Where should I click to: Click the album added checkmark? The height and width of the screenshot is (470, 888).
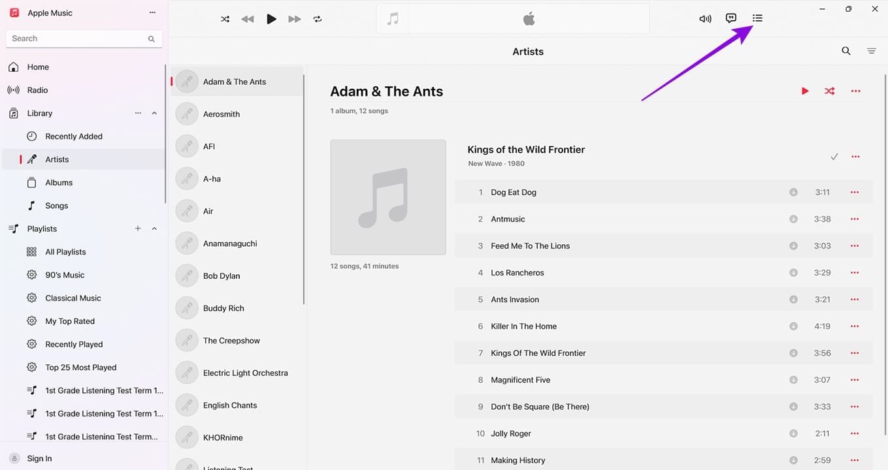pyautogui.click(x=834, y=157)
